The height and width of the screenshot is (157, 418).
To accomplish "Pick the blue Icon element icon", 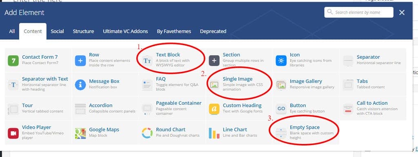I will click(x=281, y=60).
